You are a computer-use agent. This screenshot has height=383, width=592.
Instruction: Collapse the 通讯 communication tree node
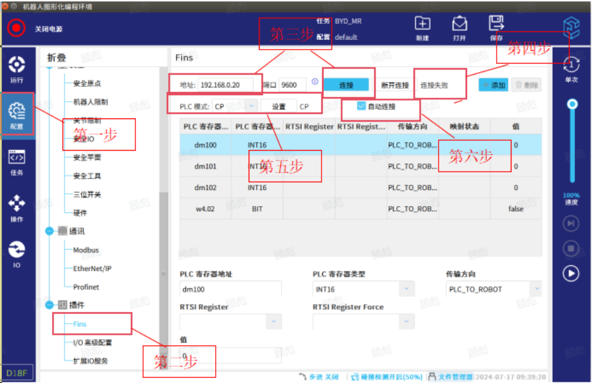(x=50, y=231)
